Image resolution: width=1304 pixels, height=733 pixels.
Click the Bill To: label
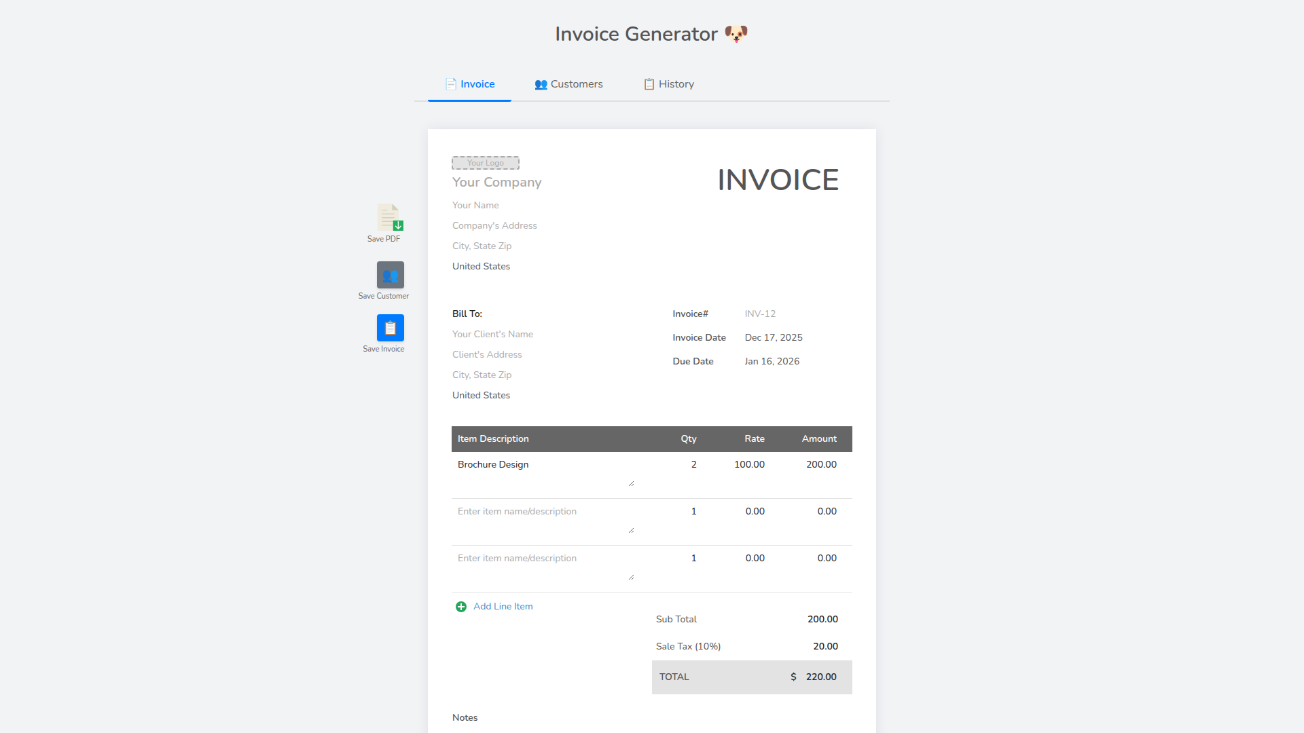point(467,314)
